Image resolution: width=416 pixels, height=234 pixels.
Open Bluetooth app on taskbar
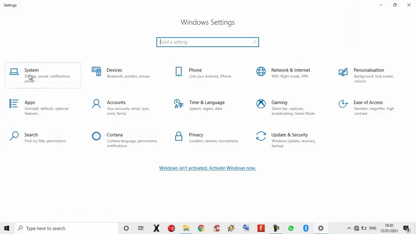click(306, 228)
